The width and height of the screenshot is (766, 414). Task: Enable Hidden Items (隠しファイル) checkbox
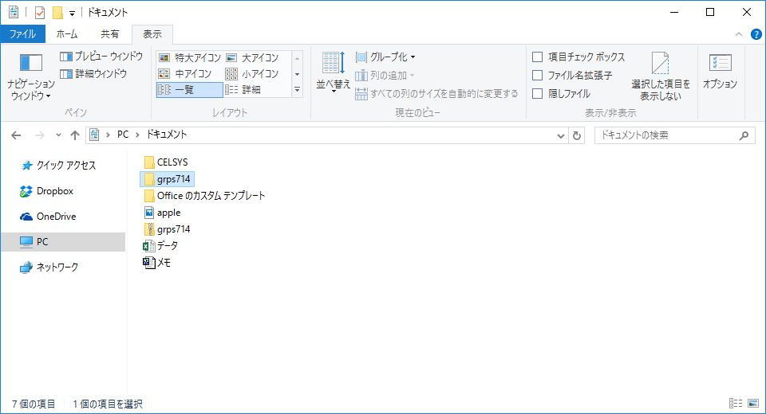[x=538, y=94]
